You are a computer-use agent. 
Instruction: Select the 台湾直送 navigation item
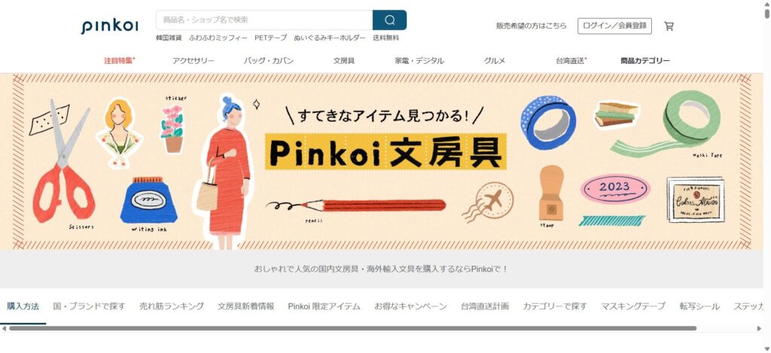571,61
